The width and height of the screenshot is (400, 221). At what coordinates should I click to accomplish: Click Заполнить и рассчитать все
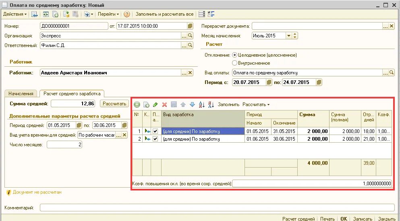point(164,14)
